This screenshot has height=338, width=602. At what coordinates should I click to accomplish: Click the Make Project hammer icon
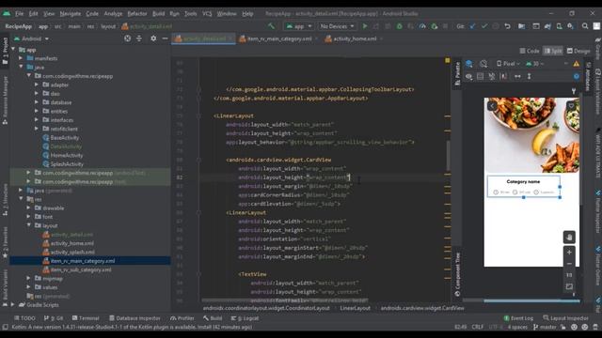click(272, 26)
